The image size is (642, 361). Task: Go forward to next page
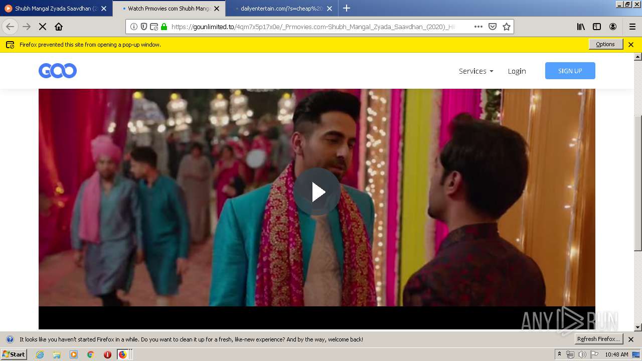pyautogui.click(x=27, y=27)
